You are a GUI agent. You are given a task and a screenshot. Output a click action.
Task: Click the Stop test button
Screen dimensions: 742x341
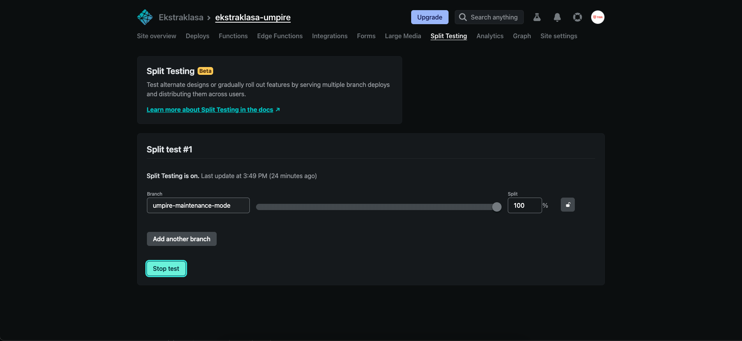pyautogui.click(x=166, y=269)
